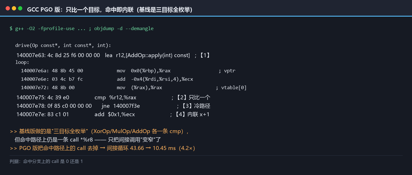
Task: Click the orange line starting '>> PGO 版把命中路径'
Action: pos(103,148)
